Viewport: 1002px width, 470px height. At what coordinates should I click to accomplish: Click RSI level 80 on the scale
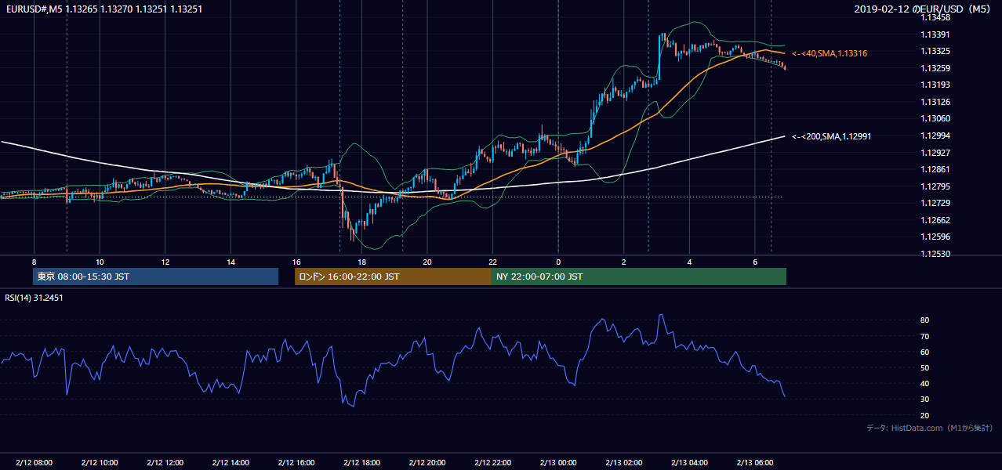(924, 320)
